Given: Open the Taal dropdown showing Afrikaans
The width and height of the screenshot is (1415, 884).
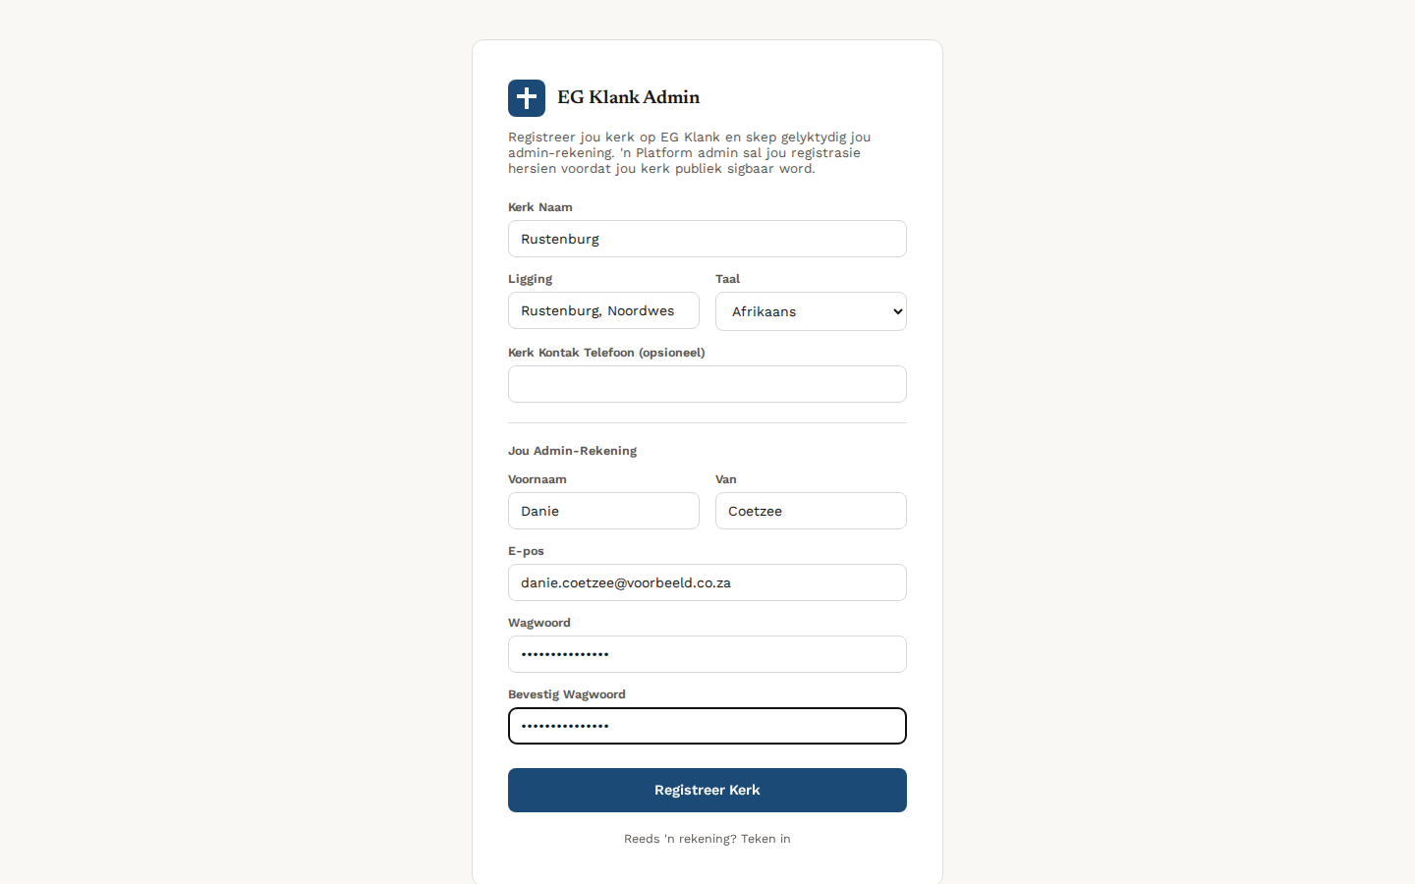Looking at the screenshot, I should [811, 311].
